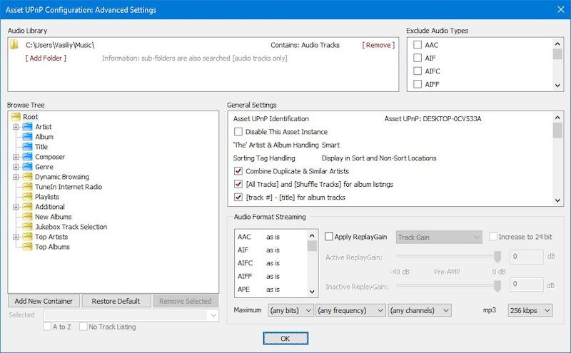Toggle the A to Z checkbox
This screenshot has height=353, width=571.
[47, 327]
